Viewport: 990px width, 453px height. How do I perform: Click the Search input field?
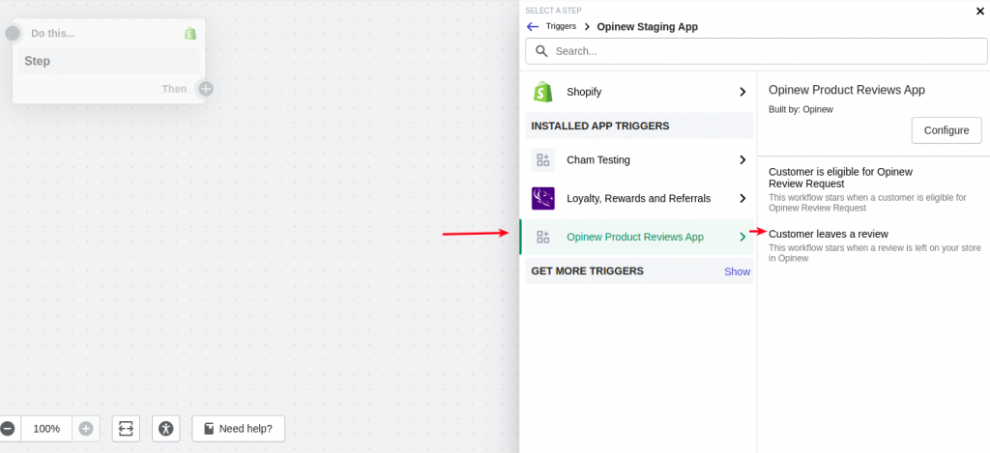(756, 51)
